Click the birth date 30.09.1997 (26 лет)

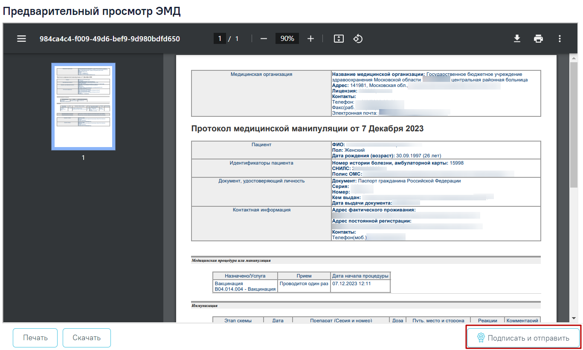[418, 156]
